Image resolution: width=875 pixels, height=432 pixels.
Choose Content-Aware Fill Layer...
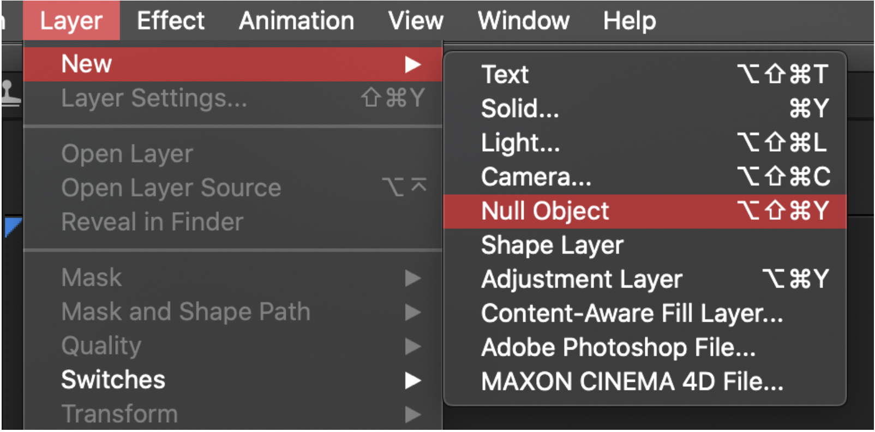[645, 314]
